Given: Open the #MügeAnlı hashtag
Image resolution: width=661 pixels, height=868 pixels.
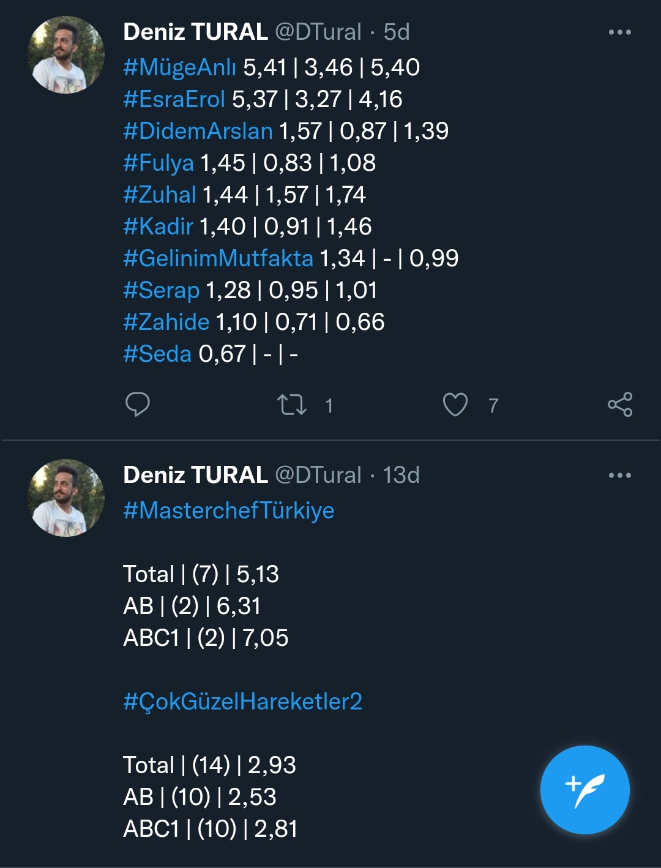Looking at the screenshot, I should [179, 67].
